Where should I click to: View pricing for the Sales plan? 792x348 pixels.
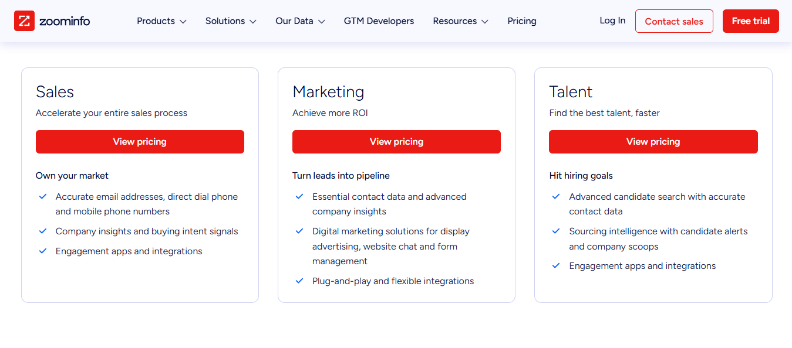[140, 142]
